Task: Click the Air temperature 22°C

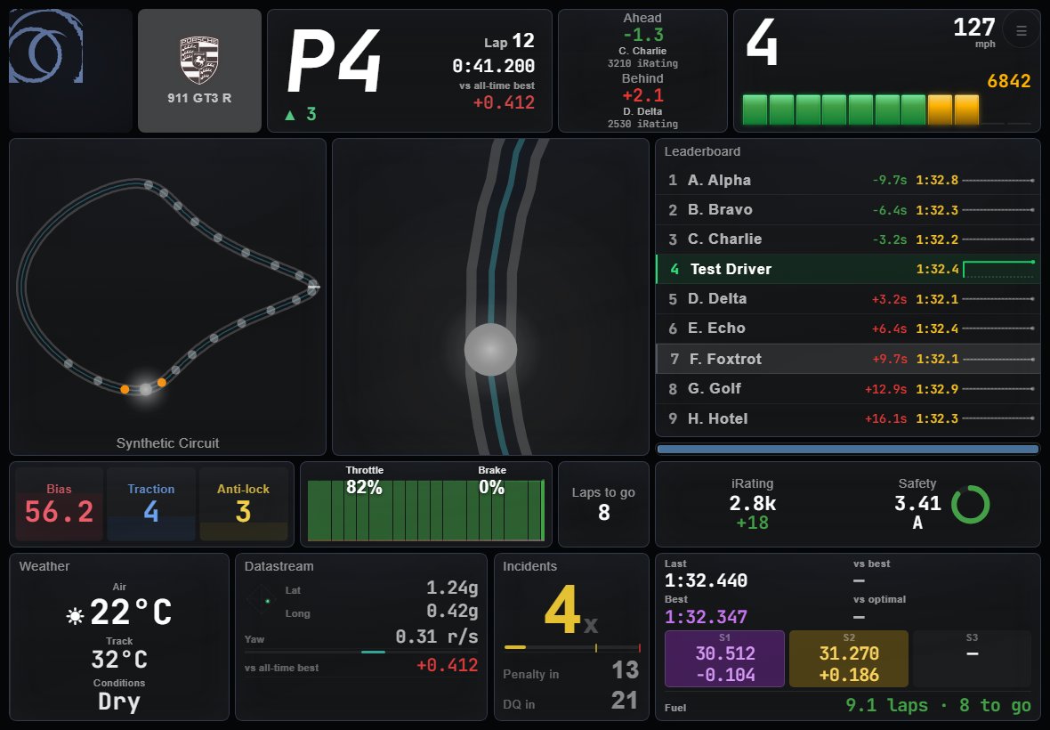Action: [131, 612]
